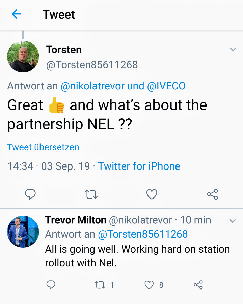Click 'Tweet übersetzen' translate link
The image size is (243, 304).
pyautogui.click(x=43, y=147)
